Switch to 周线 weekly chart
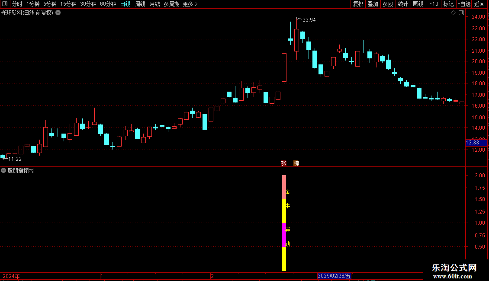The width and height of the screenshot is (489, 281). click(140, 4)
